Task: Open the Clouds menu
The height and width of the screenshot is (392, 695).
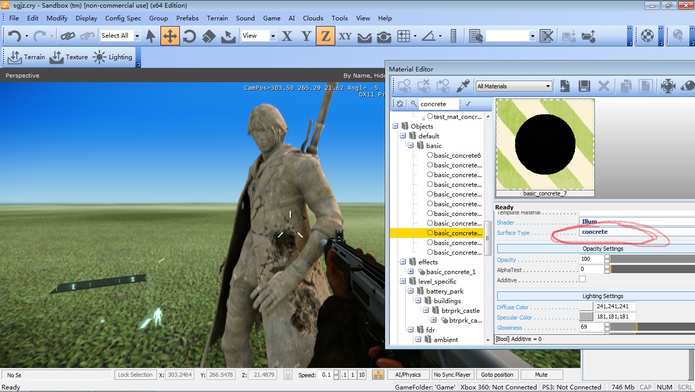Action: [x=313, y=18]
